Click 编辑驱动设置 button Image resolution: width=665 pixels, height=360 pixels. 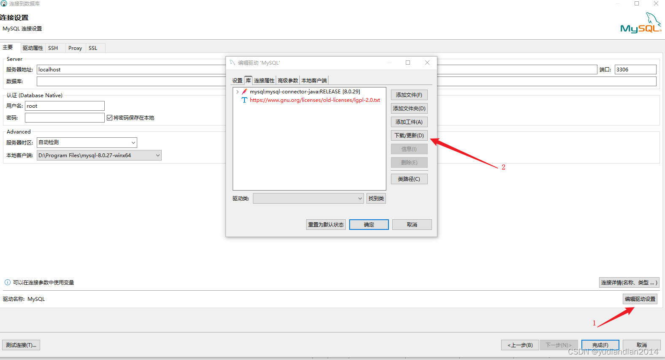point(640,299)
